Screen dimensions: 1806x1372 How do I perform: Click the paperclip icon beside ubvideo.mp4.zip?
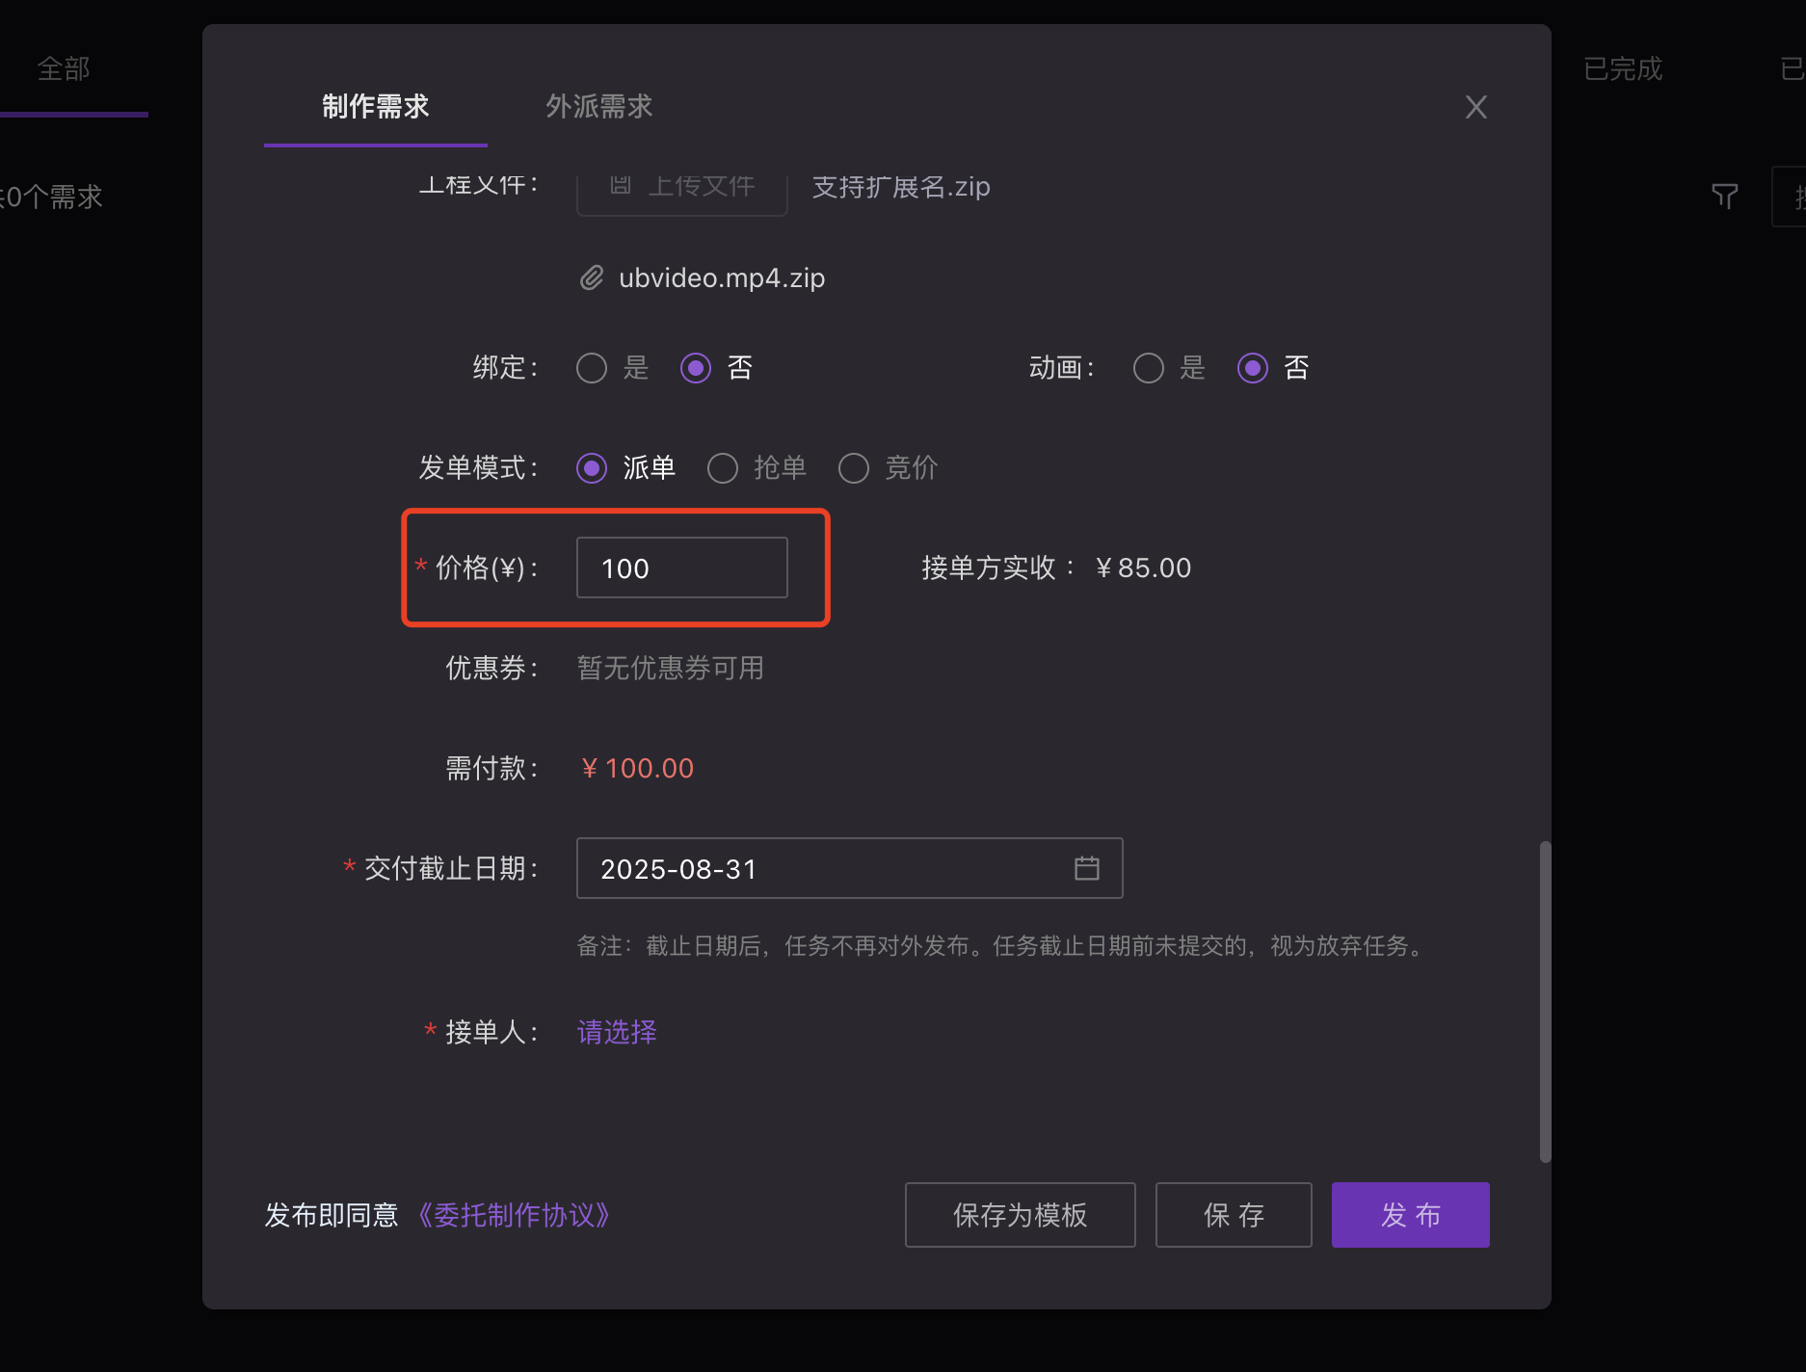pos(591,278)
